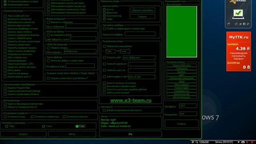Click the magnifier icon in recording bar

[197, 142]
